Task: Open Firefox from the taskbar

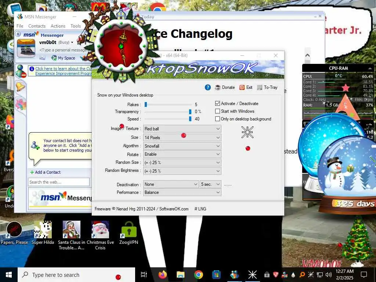Action: click(163, 275)
